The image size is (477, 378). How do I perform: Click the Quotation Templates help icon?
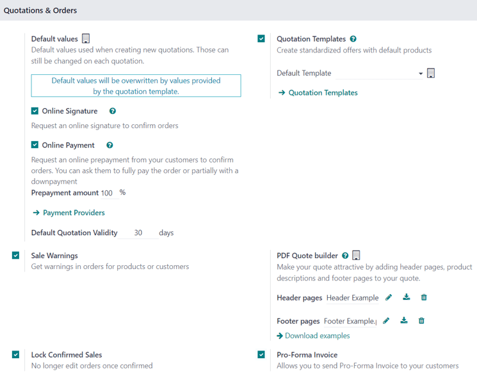point(353,39)
